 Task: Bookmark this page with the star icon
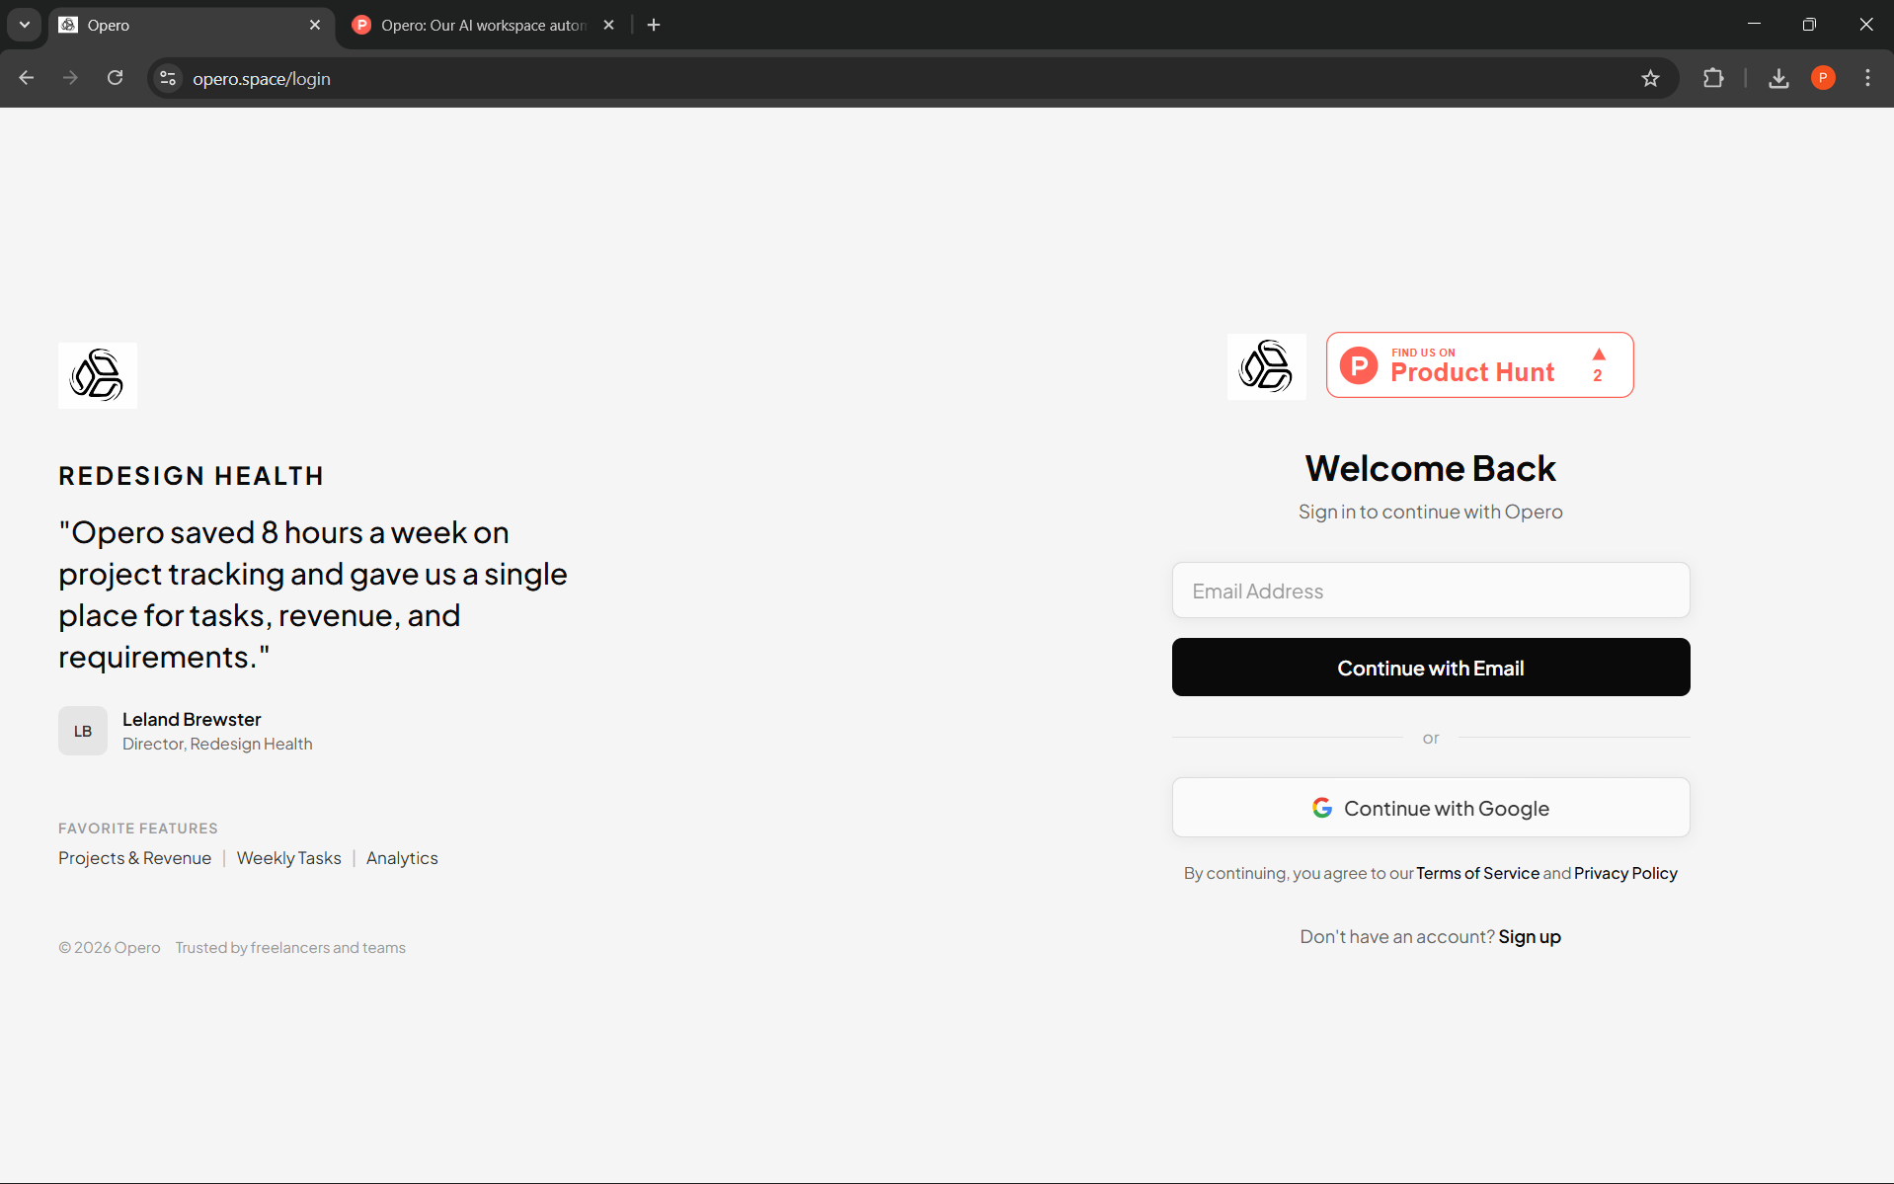[x=1650, y=78]
